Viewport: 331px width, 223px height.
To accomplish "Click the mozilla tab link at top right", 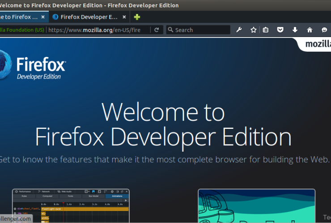I will pyautogui.click(x=315, y=44).
